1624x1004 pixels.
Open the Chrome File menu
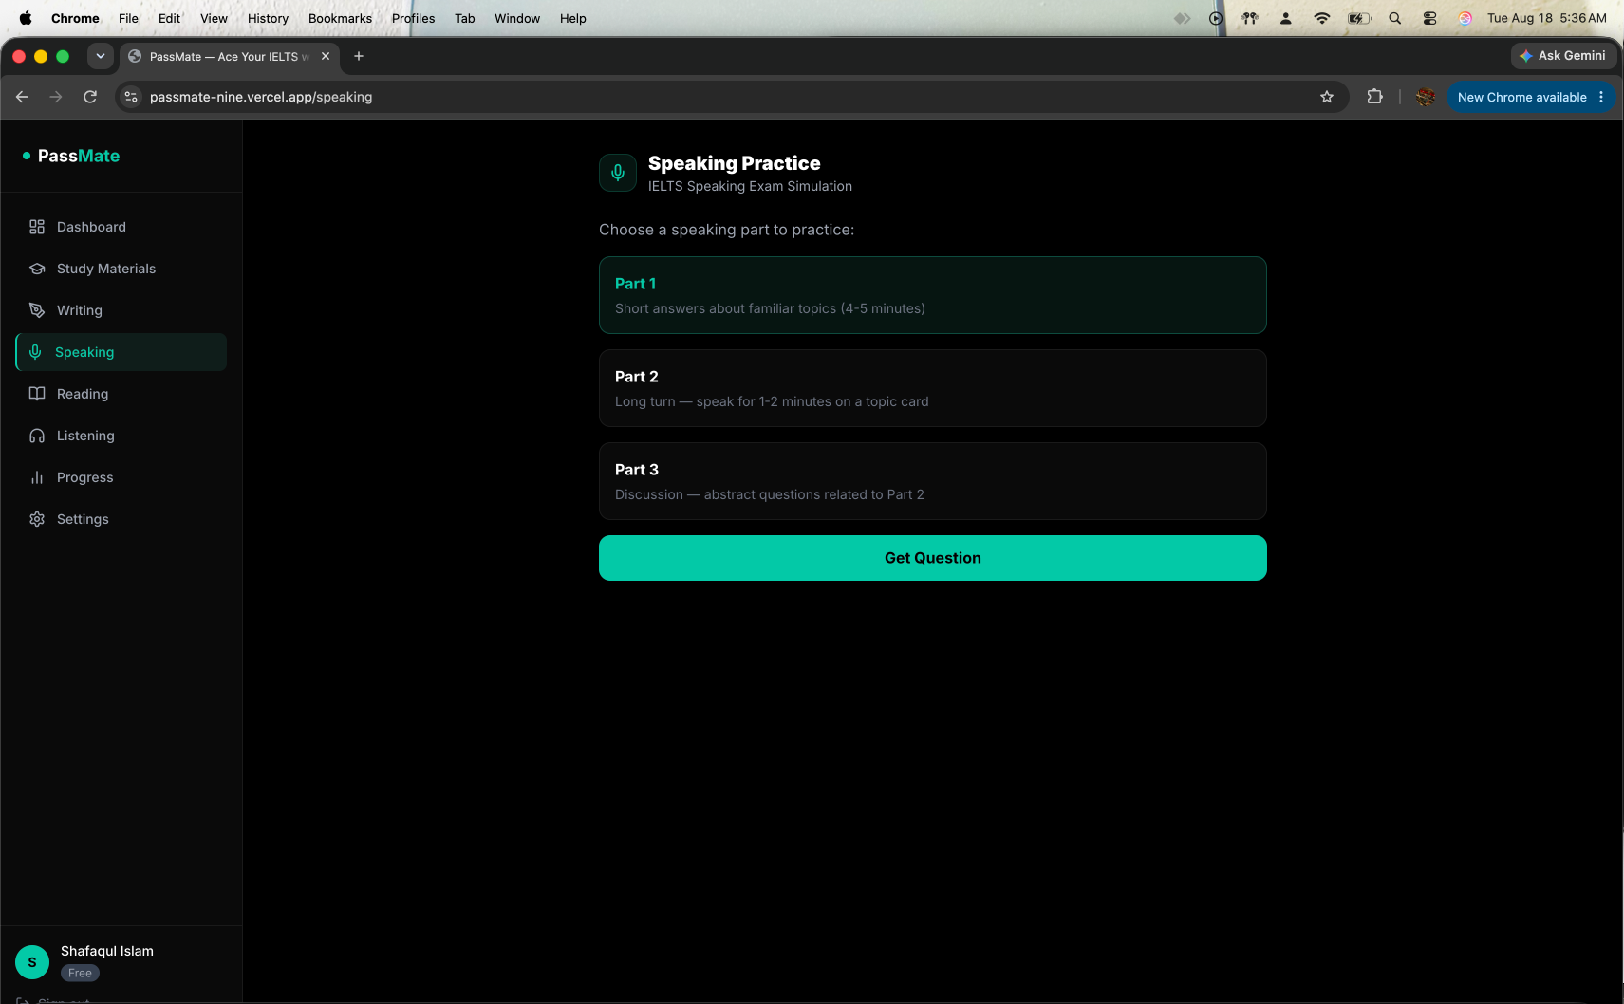click(128, 18)
